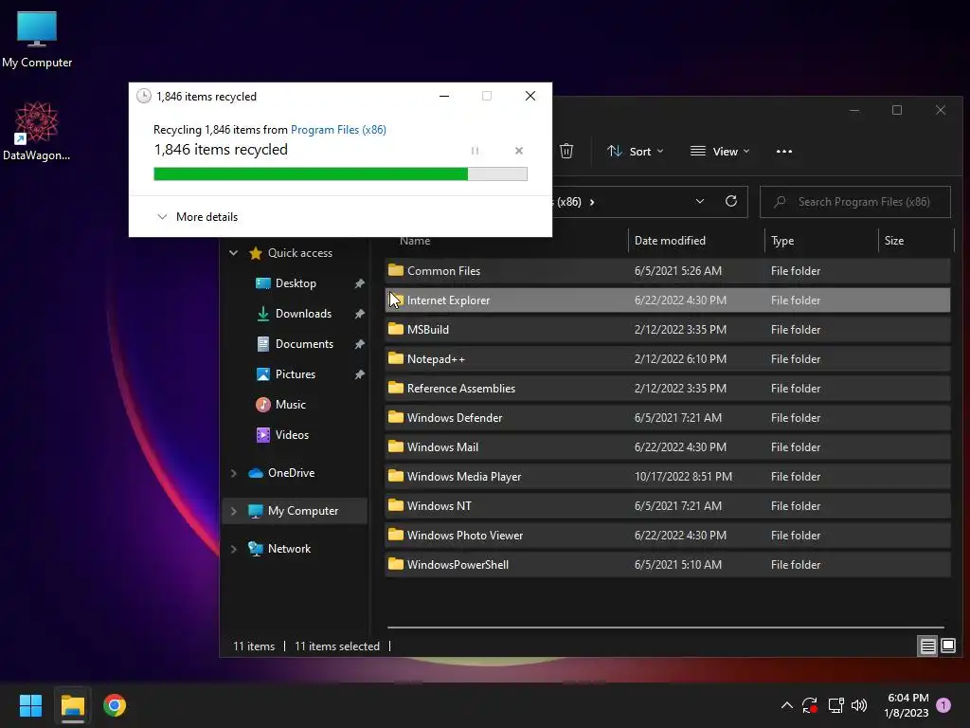The height and width of the screenshot is (728, 970).
Task: Expand the OneDrive tree node
Action: pyautogui.click(x=233, y=473)
